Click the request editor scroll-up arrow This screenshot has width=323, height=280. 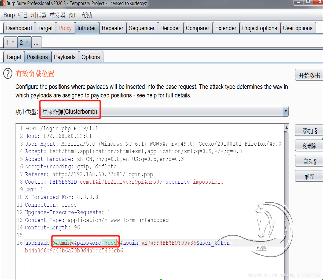tap(286, 127)
